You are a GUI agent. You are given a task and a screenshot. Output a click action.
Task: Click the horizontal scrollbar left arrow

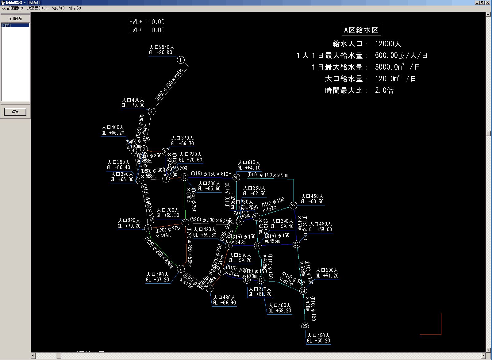coord(33,356)
